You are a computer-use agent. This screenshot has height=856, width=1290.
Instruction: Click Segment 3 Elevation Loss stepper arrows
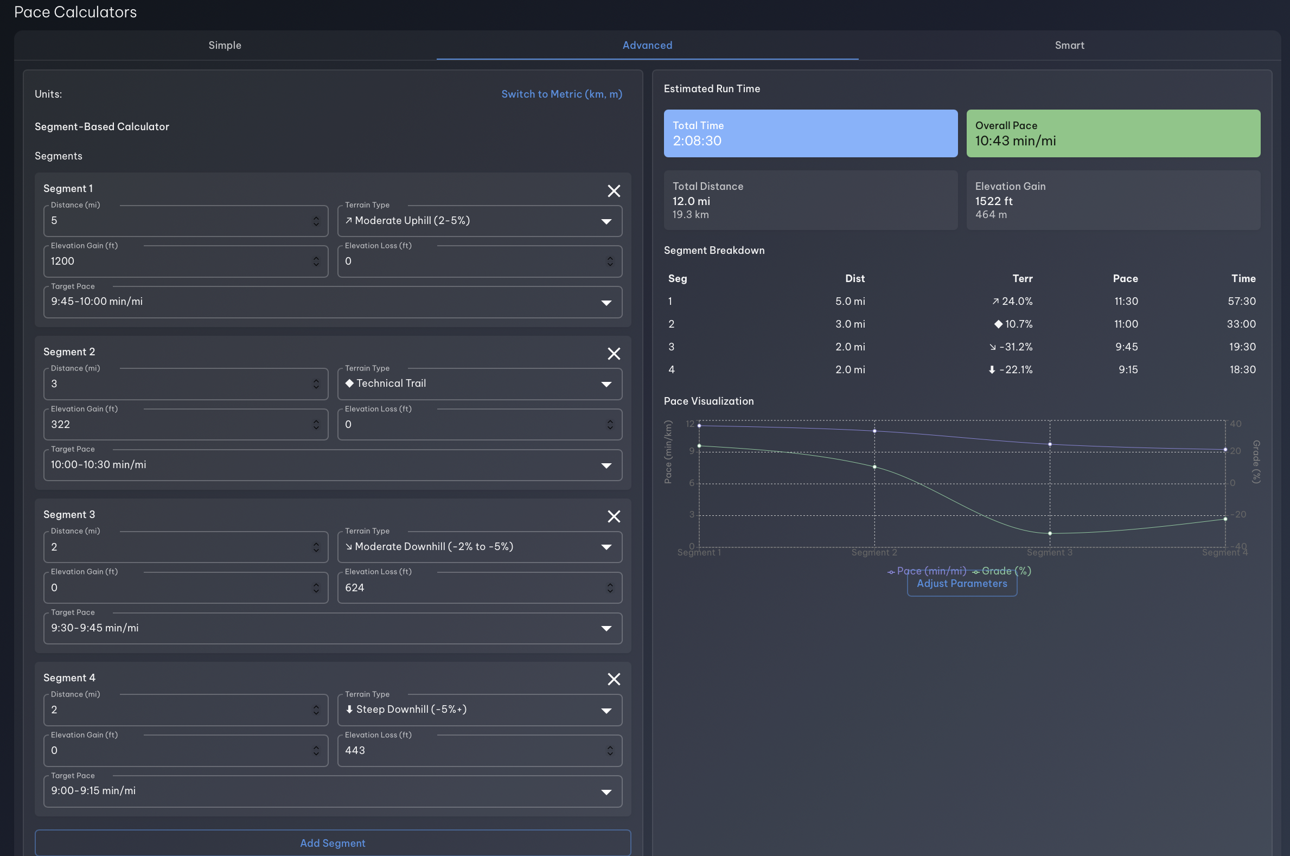click(610, 588)
